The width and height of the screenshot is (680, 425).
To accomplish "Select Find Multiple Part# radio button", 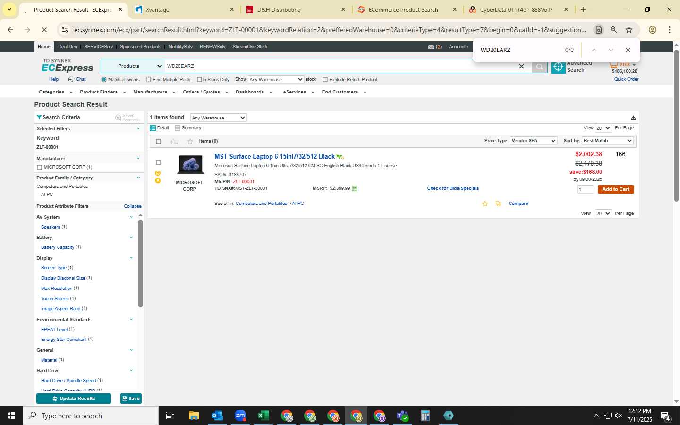I will 148,80.
